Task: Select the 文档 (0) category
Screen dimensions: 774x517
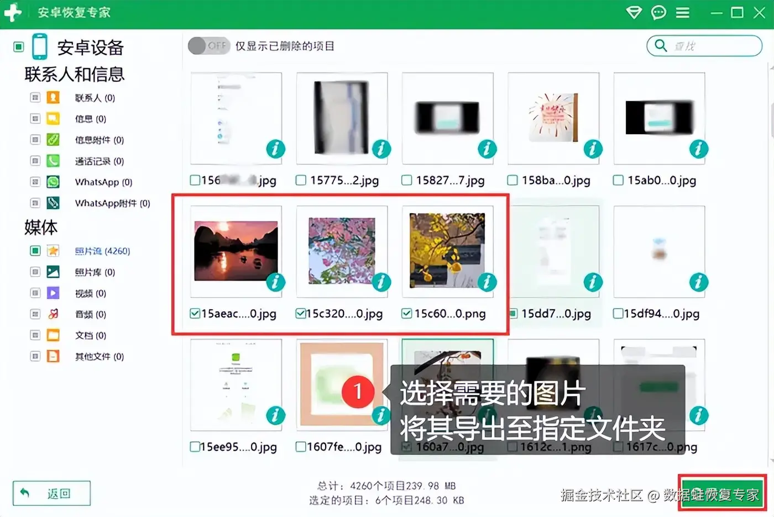Action: click(x=90, y=335)
